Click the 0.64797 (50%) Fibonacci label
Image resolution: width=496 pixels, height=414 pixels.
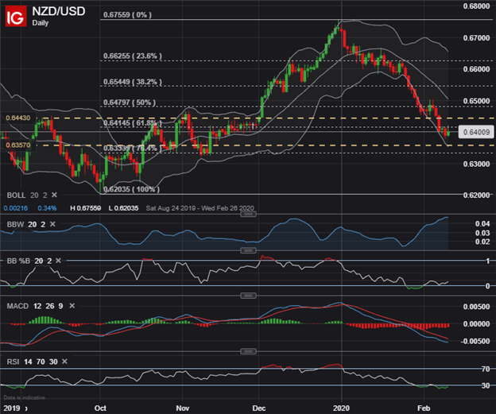[x=130, y=103]
